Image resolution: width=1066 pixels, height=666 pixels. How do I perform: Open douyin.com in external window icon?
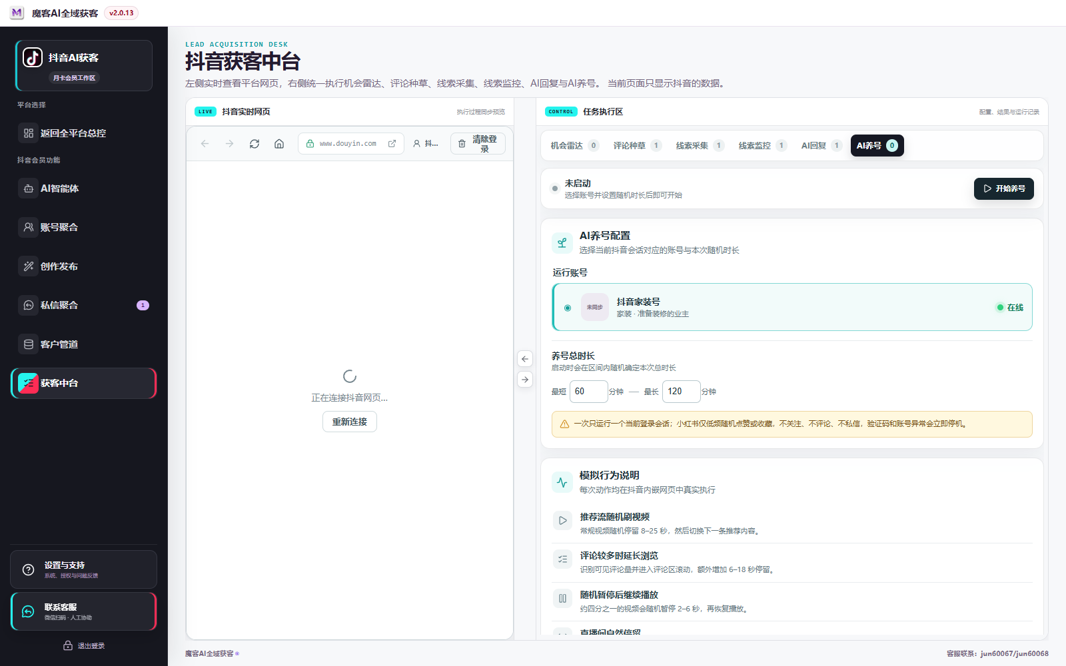click(392, 144)
